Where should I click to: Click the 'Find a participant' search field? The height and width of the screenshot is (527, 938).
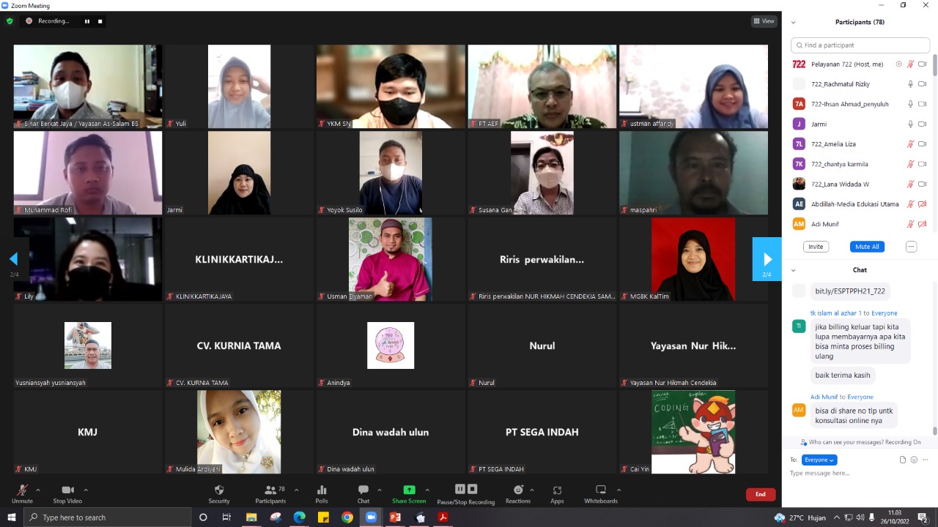pos(860,45)
